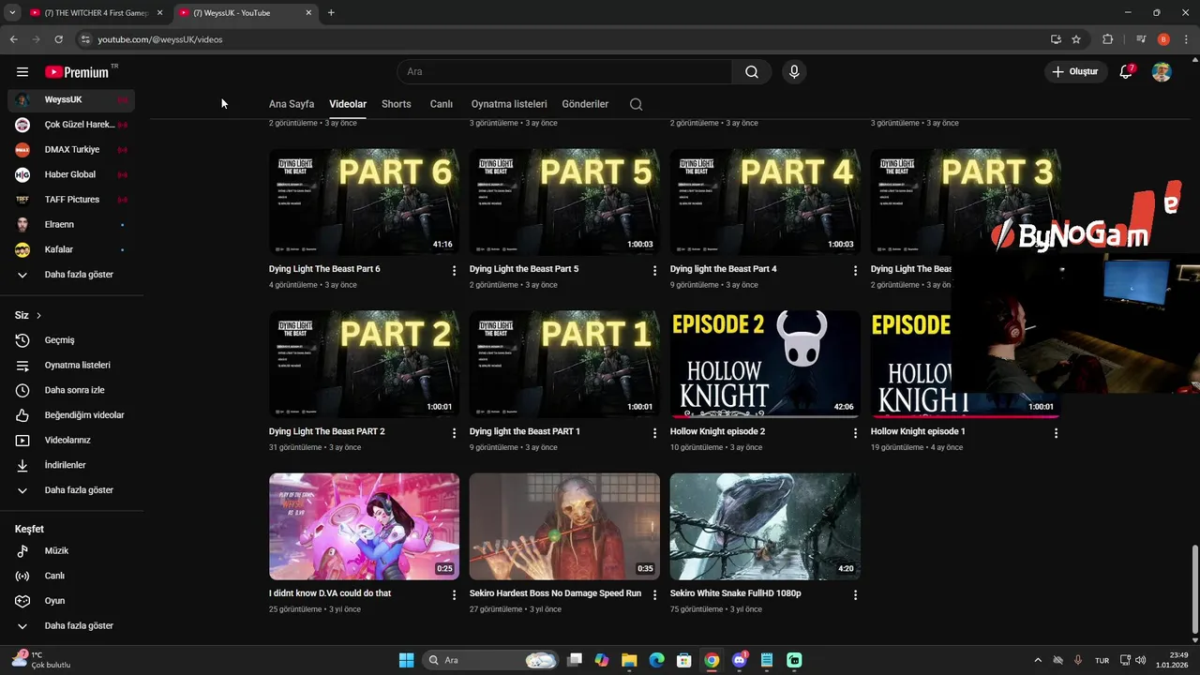
Task: Click the search magnifier button
Action: tap(752, 72)
